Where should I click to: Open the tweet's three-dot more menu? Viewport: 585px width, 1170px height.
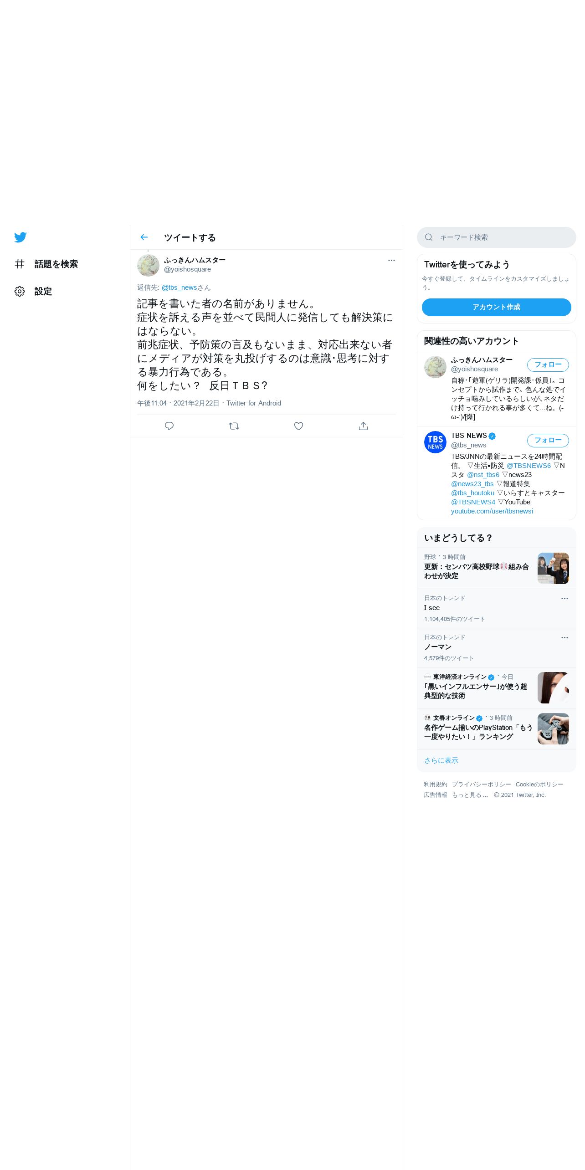(x=391, y=260)
